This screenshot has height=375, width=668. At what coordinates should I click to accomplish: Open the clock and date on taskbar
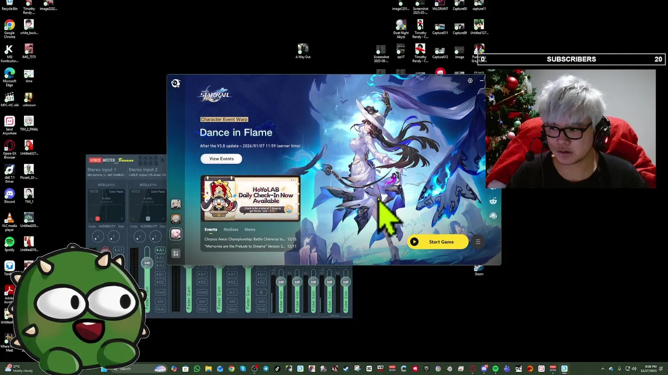651,369
